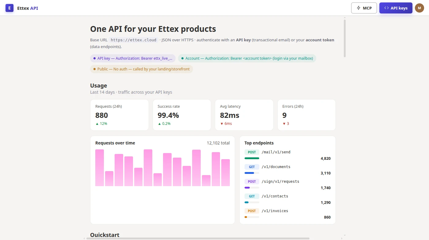Click the POST badge for /v1/invoices

(252, 211)
